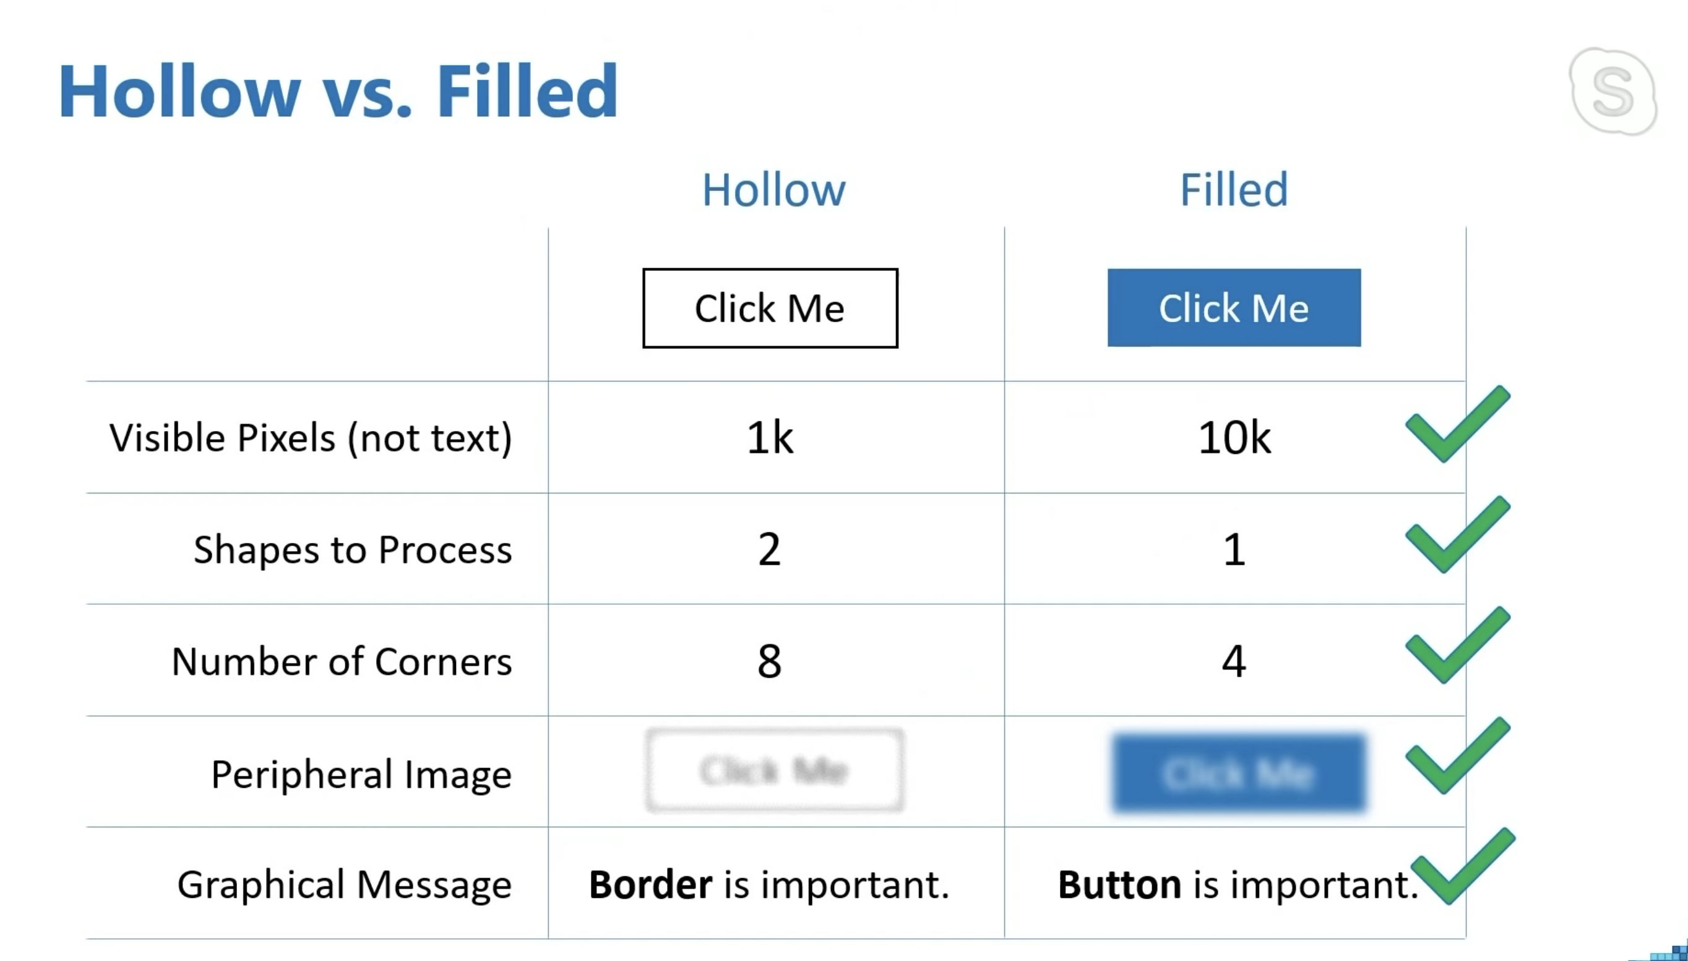Viewport: 1688px width, 961px height.
Task: Click the "Peripheral Image" row label
Action: click(x=361, y=774)
